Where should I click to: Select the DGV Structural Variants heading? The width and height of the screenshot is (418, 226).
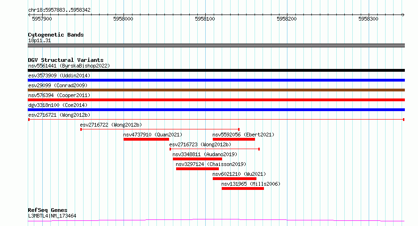coord(66,60)
